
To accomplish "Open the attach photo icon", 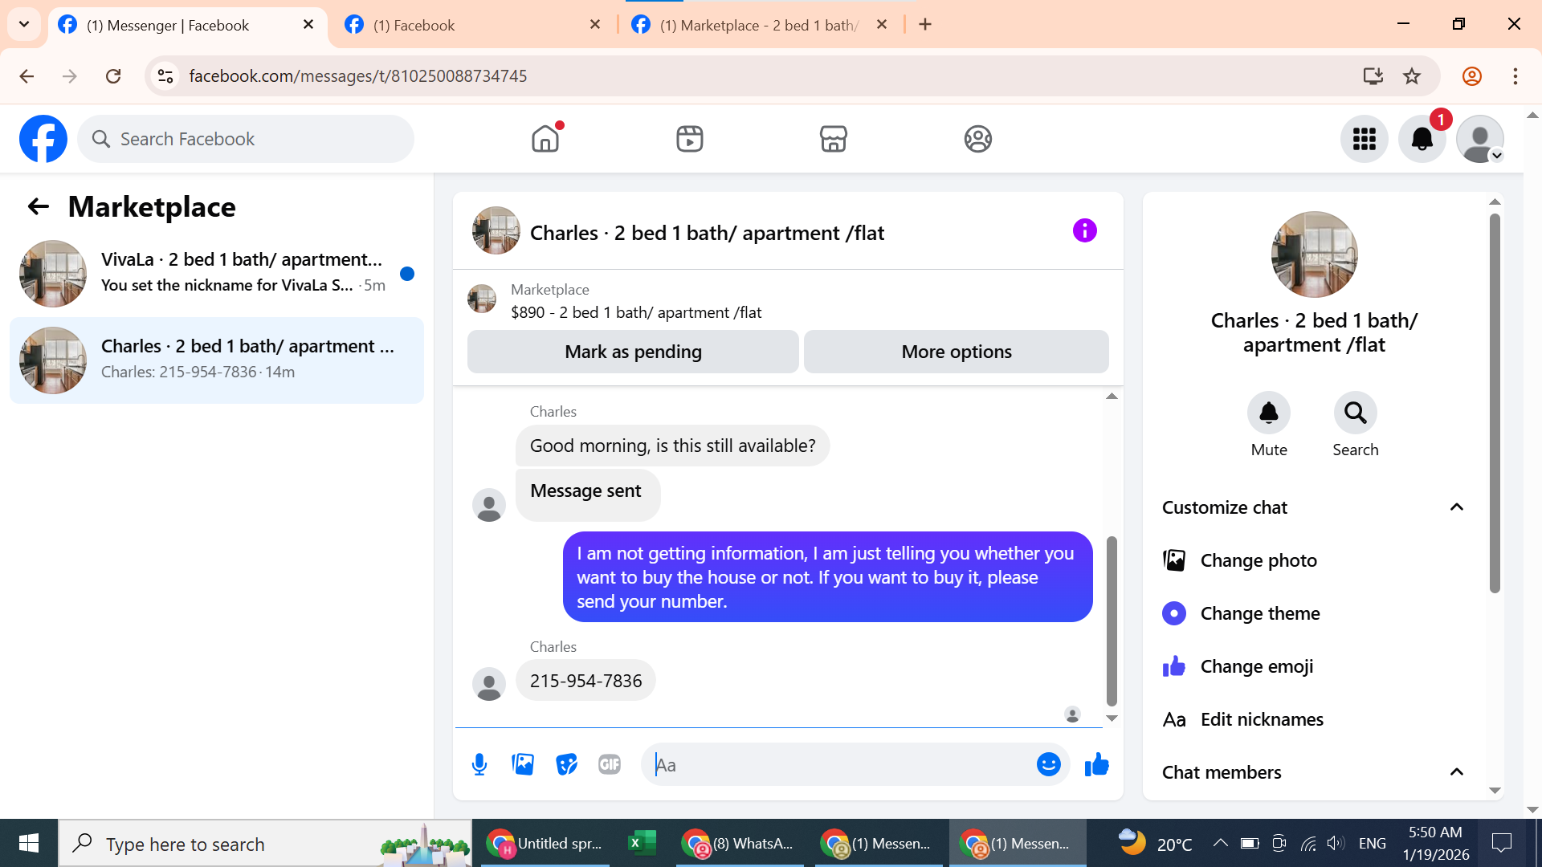I will coord(523,764).
